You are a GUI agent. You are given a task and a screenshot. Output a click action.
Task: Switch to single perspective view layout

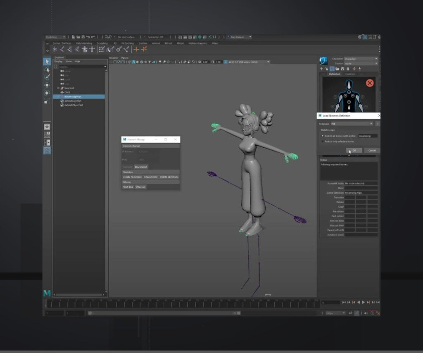click(47, 127)
